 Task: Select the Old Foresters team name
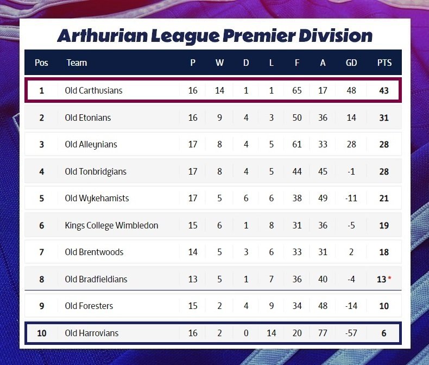click(x=89, y=306)
